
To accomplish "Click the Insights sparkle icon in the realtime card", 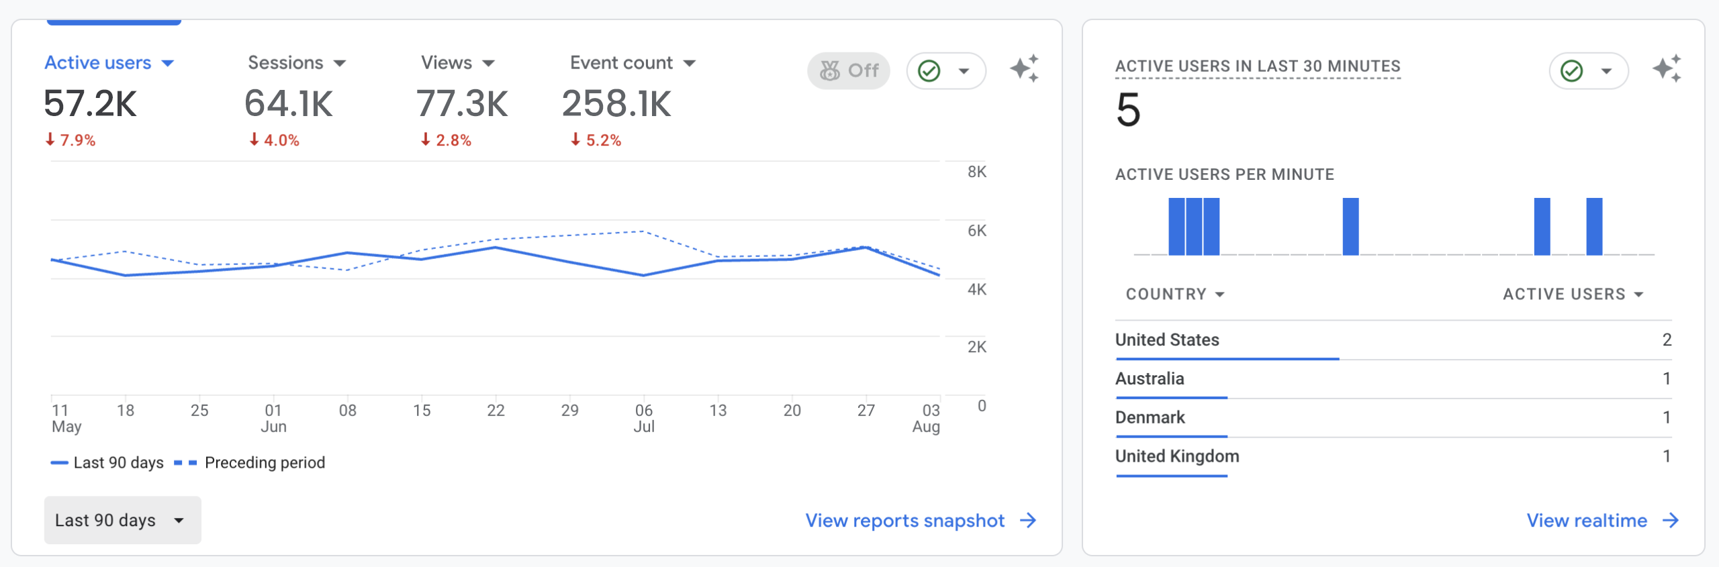I will [1667, 69].
